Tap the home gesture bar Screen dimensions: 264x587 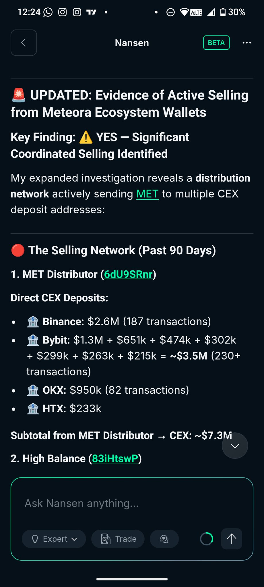click(132, 579)
